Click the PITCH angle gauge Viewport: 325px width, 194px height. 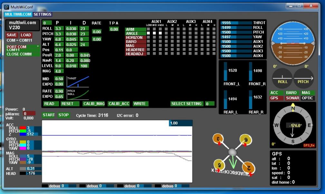(x=303, y=78)
